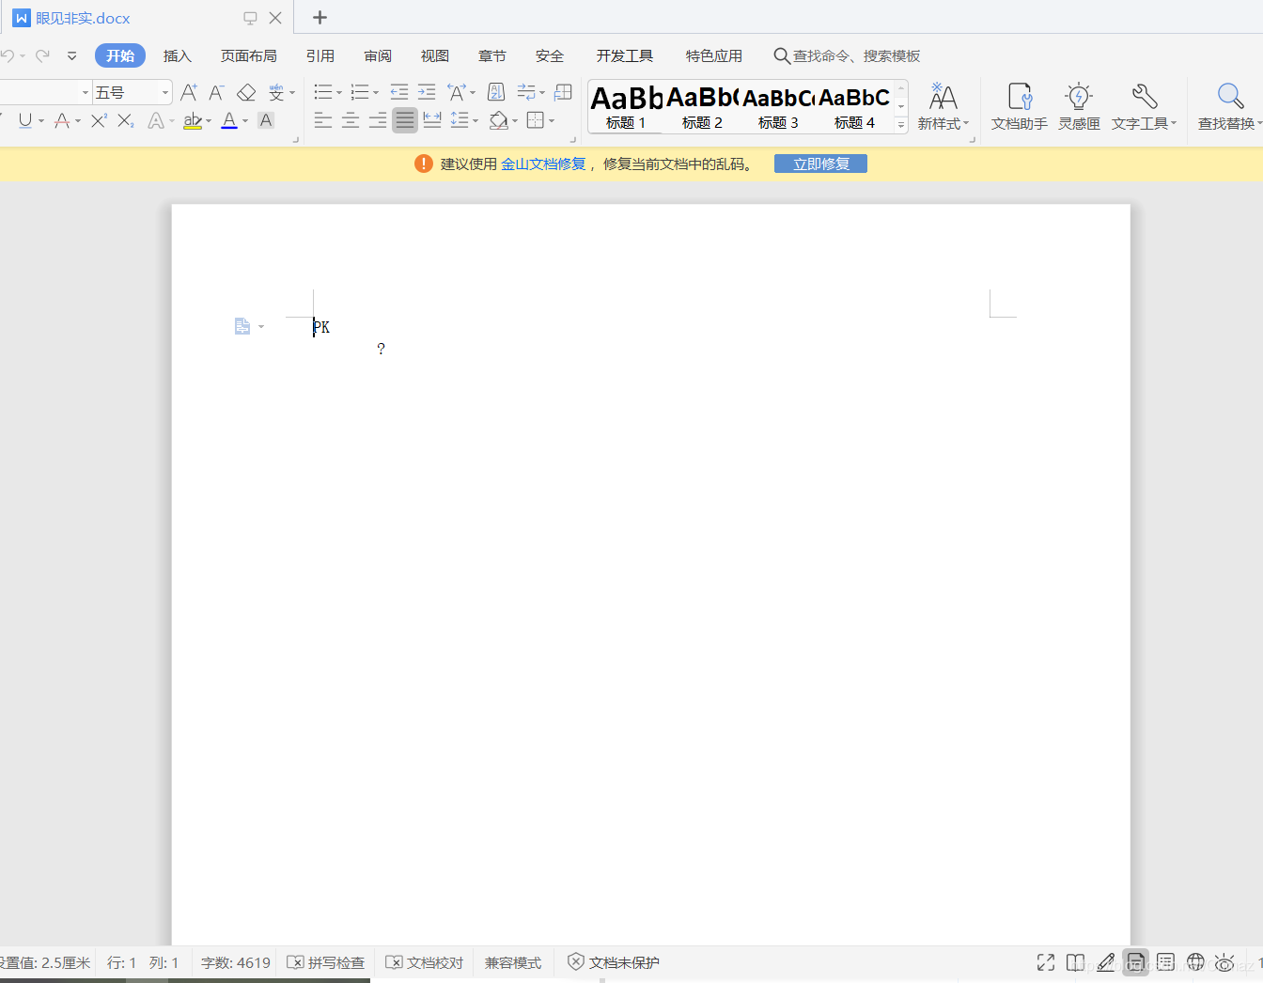Expand the styles gallery more arrow

[901, 124]
